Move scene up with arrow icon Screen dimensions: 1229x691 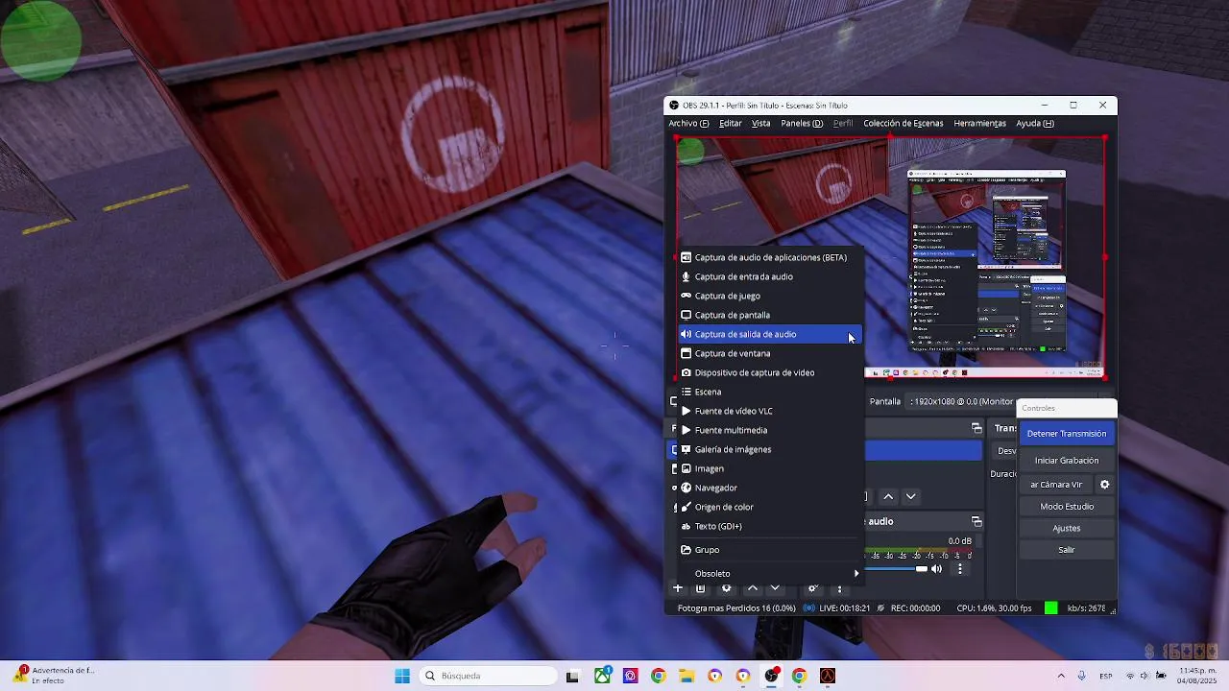[888, 496]
